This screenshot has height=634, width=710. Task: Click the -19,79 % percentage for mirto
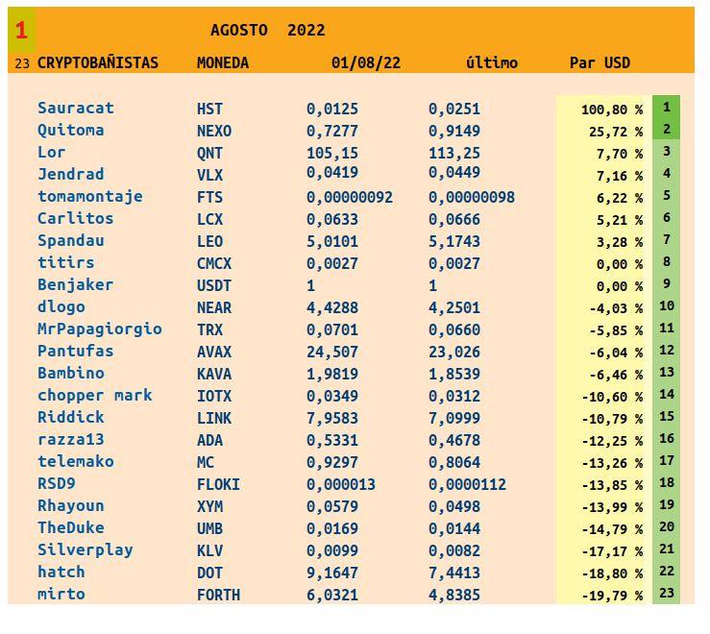tap(611, 596)
